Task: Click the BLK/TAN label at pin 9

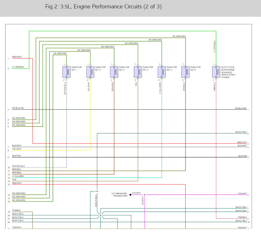Action: (16, 156)
